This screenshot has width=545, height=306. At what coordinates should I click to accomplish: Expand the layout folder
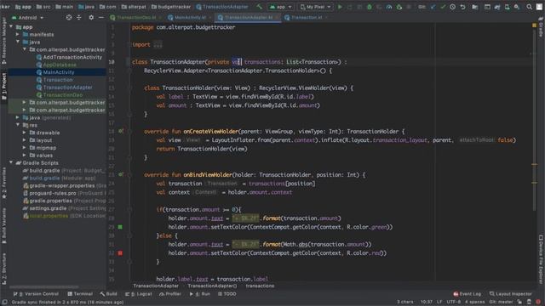[25, 140]
